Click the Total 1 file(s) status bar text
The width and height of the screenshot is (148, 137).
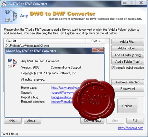tap(9, 134)
